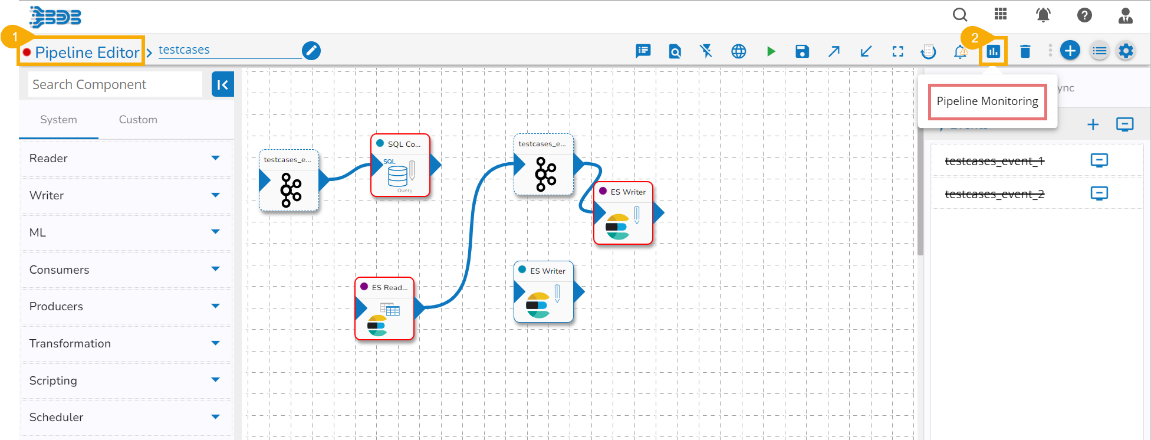This screenshot has height=440, width=1151.
Task: Open the apps grid menu
Action: 1001,14
